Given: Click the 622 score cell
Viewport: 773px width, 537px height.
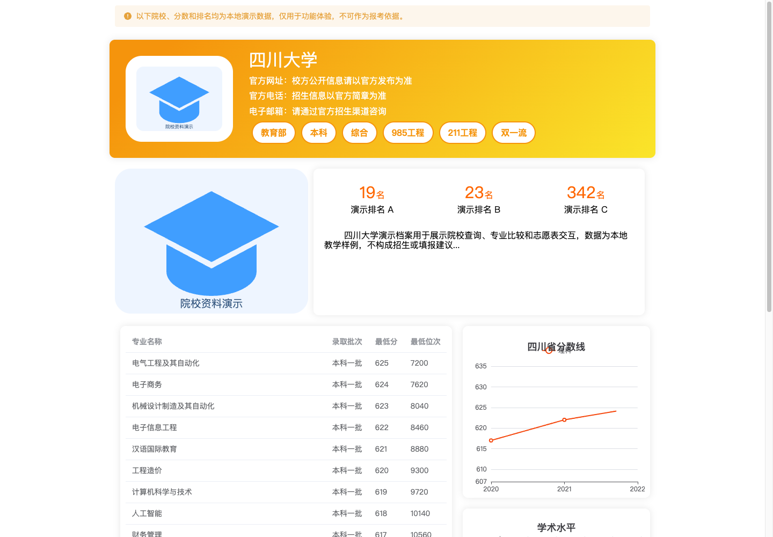Looking at the screenshot, I should point(382,427).
